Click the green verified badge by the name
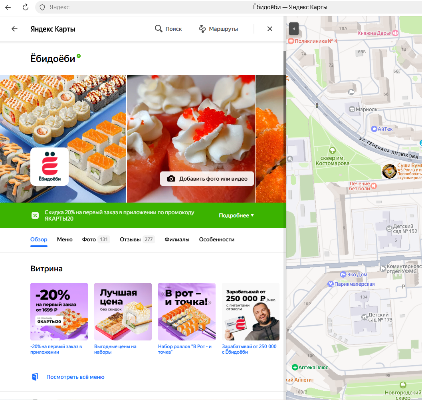Image resolution: width=422 pixels, height=400 pixels. (x=79, y=56)
